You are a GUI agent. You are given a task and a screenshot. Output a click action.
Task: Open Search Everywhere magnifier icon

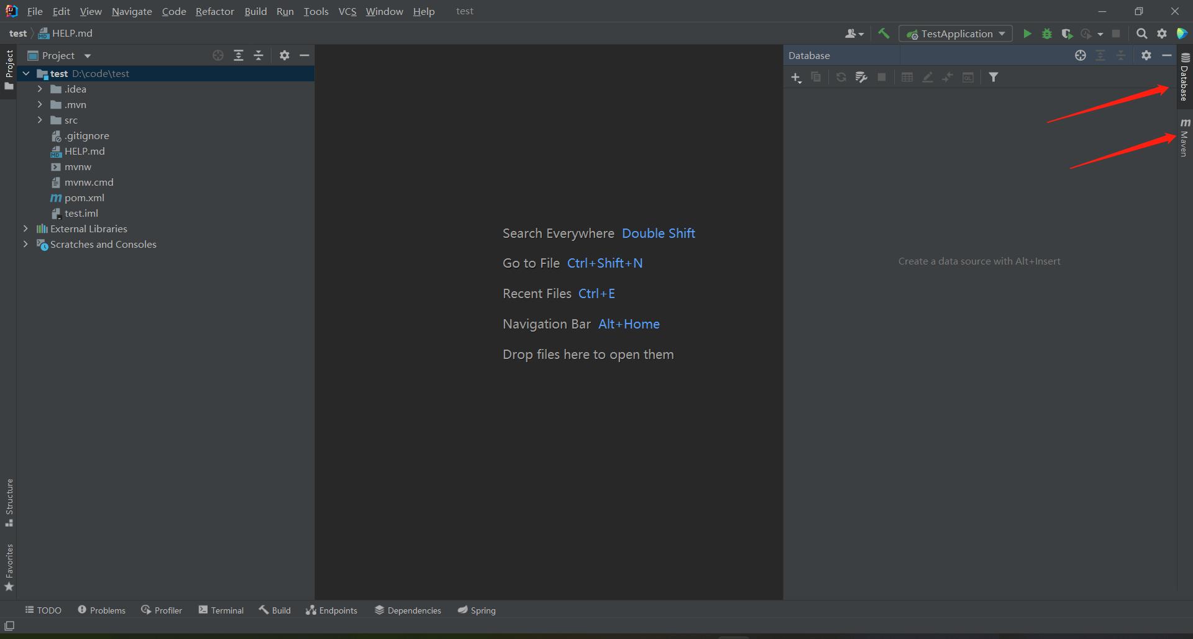[1141, 34]
